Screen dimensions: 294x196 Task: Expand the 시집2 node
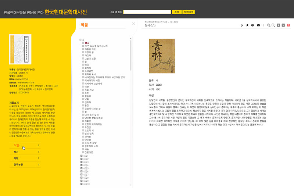(x=81, y=159)
